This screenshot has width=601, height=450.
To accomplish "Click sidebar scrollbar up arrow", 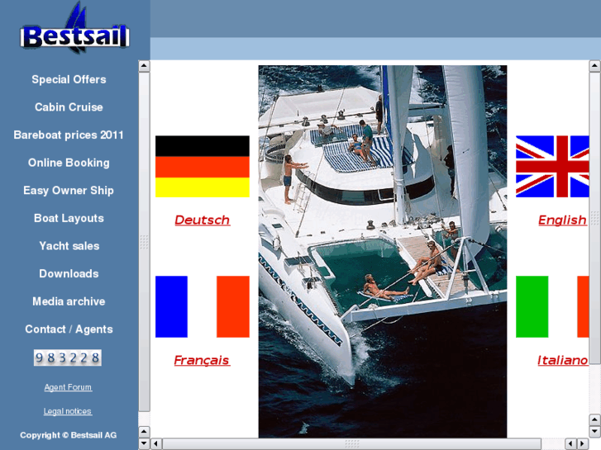I will (x=144, y=66).
